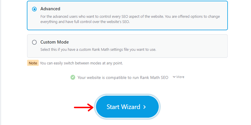
Task: Click the arrow chevron inside Start Wizard
Action: tap(144, 107)
